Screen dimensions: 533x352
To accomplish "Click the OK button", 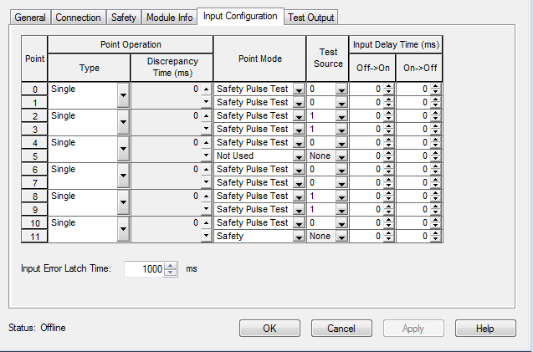I will pos(269,329).
